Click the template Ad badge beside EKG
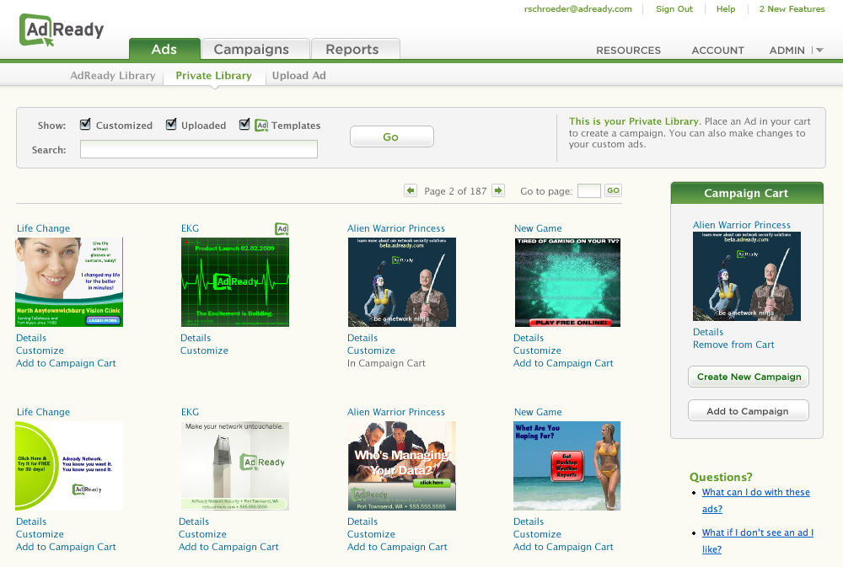This screenshot has height=567, width=843. coord(282,229)
